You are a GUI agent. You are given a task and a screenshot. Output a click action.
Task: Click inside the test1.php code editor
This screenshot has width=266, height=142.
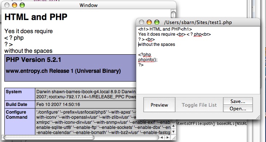point(198,60)
